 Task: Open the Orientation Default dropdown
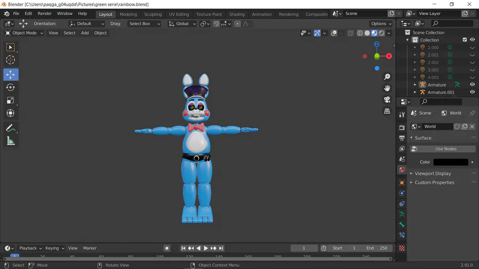point(87,24)
